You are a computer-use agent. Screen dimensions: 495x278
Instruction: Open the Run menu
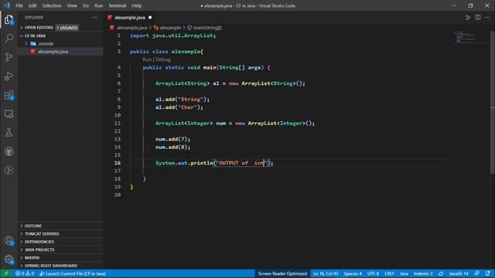[x=98, y=5]
